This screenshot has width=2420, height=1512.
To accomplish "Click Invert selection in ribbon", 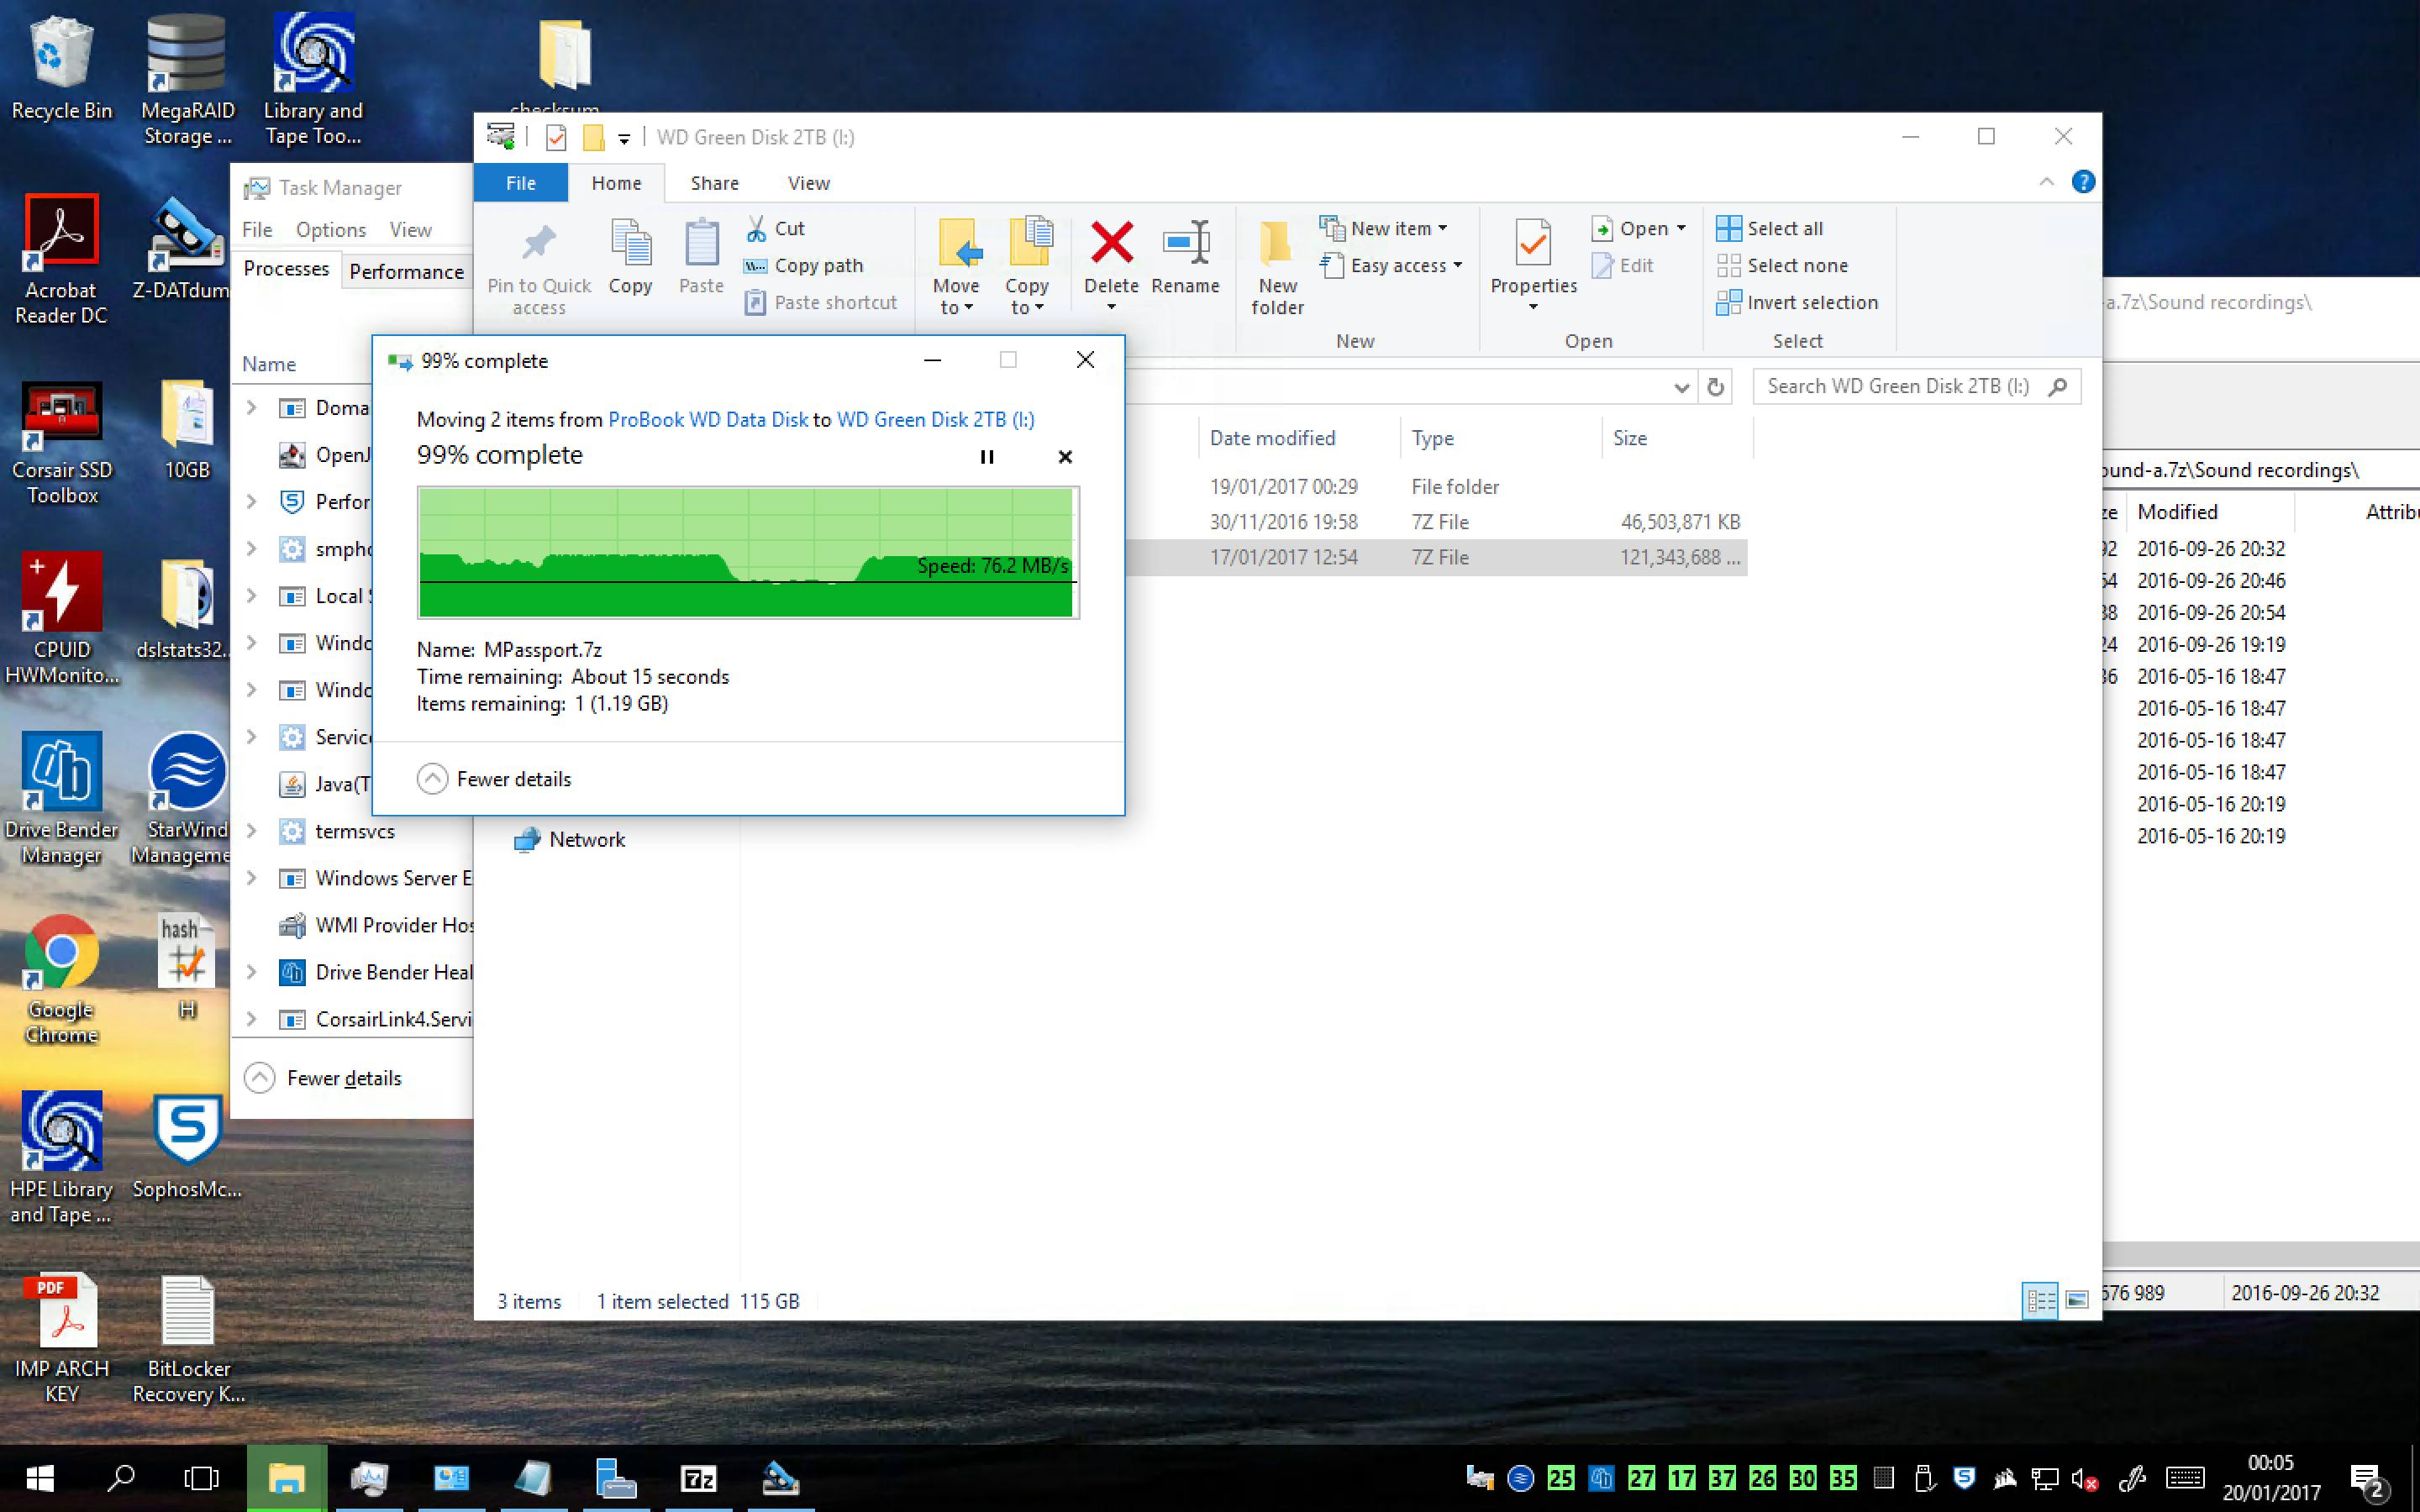I will click(x=1797, y=303).
